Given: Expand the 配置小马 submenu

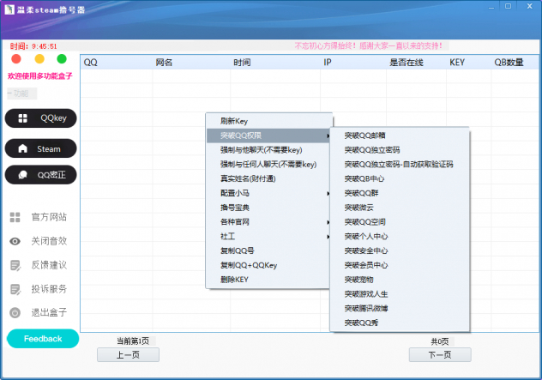Looking at the screenshot, I should [268, 193].
